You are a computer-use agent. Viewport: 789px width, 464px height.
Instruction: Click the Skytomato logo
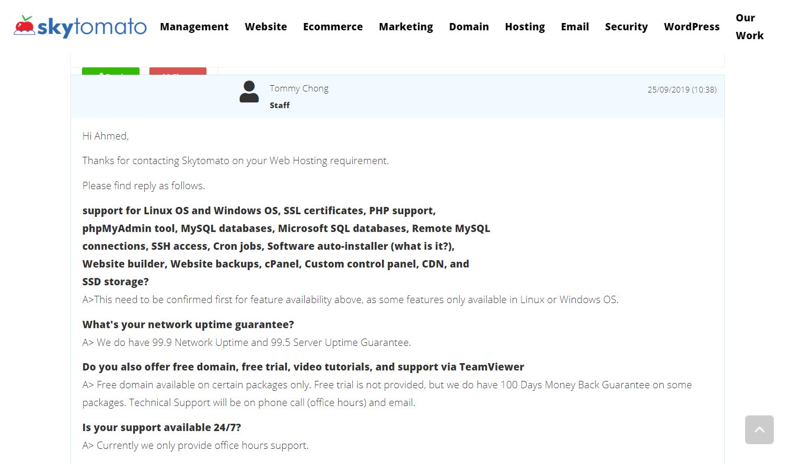pos(80,26)
